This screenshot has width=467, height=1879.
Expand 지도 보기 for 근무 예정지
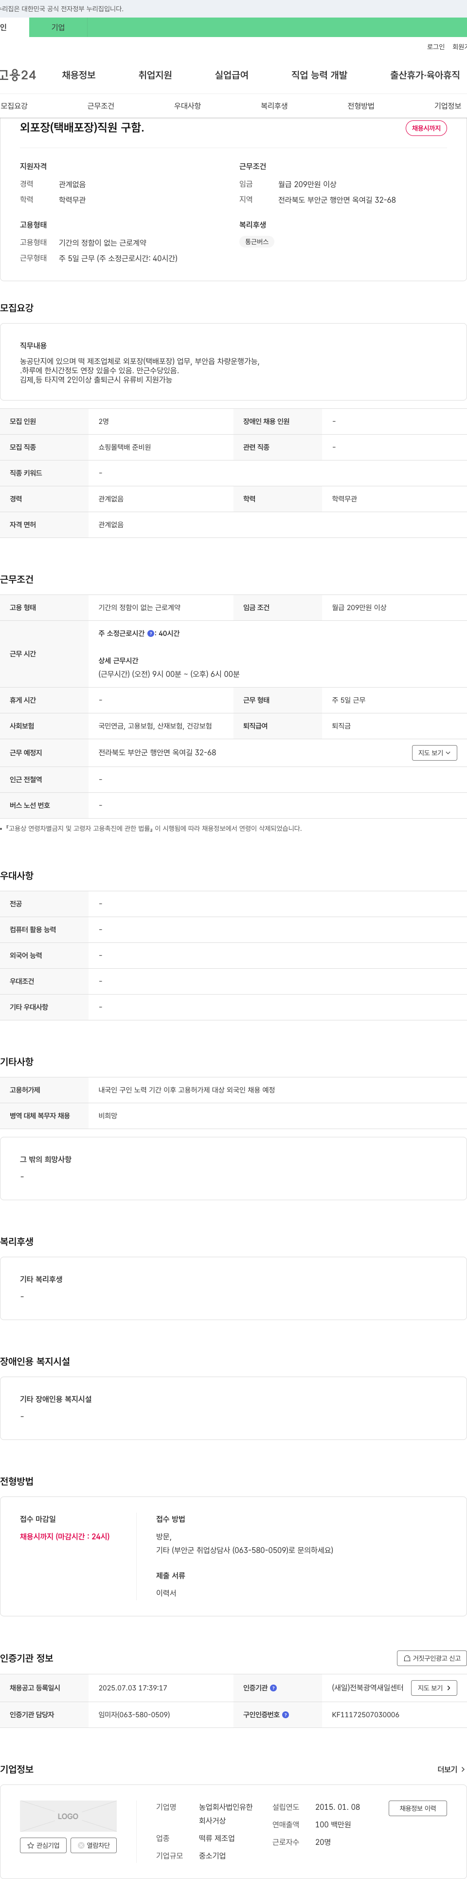pyautogui.click(x=434, y=753)
